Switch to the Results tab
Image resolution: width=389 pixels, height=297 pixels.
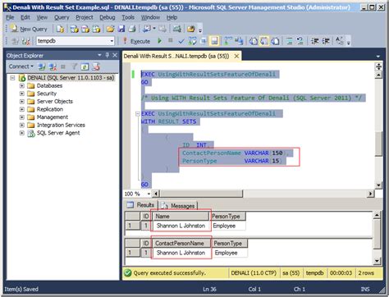141,205
